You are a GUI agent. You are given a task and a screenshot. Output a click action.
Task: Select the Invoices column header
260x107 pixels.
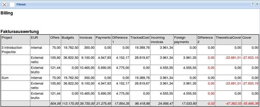[x=86, y=38]
